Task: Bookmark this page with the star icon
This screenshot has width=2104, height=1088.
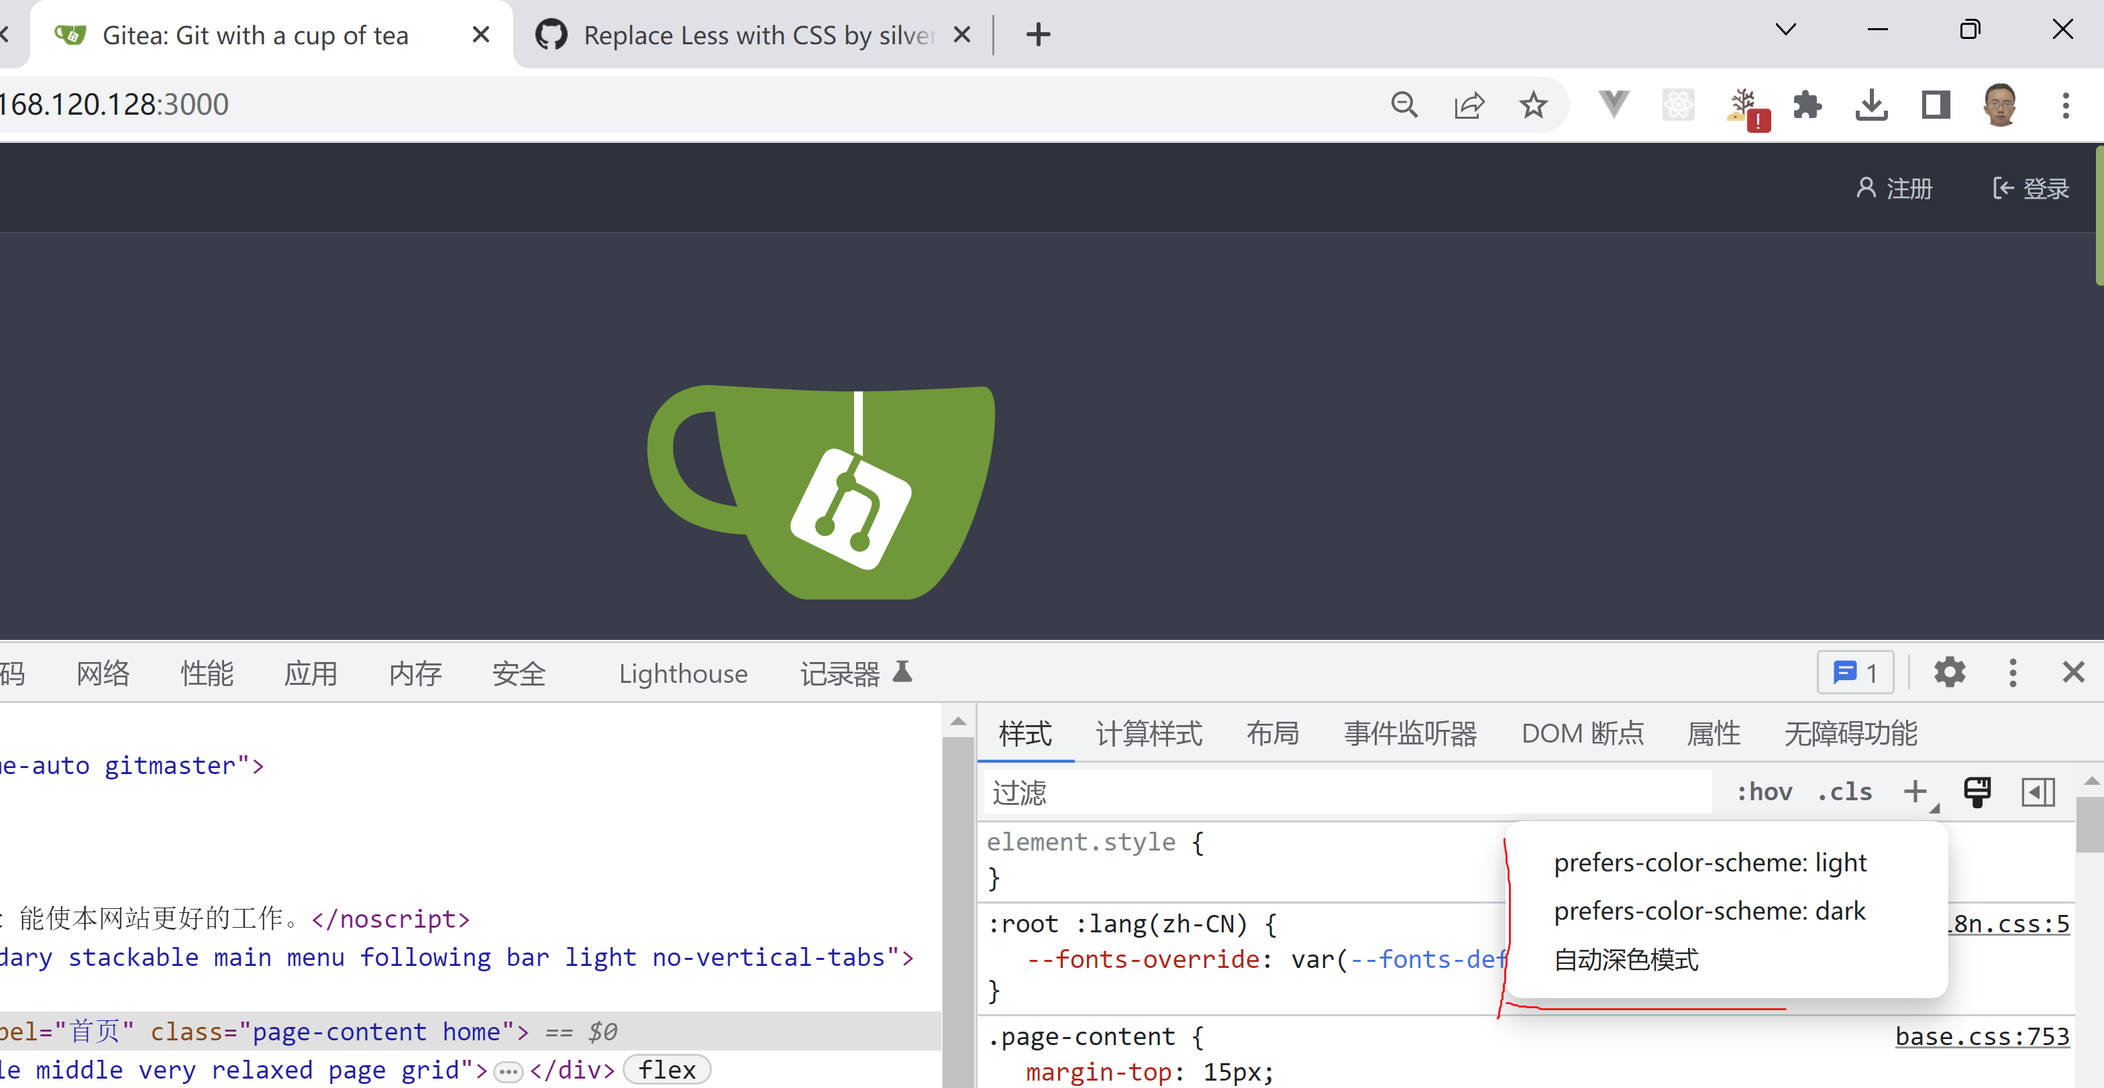Action: click(1533, 105)
